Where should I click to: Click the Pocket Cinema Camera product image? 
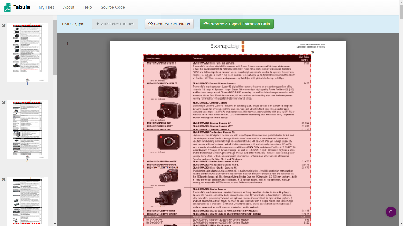tap(168, 92)
